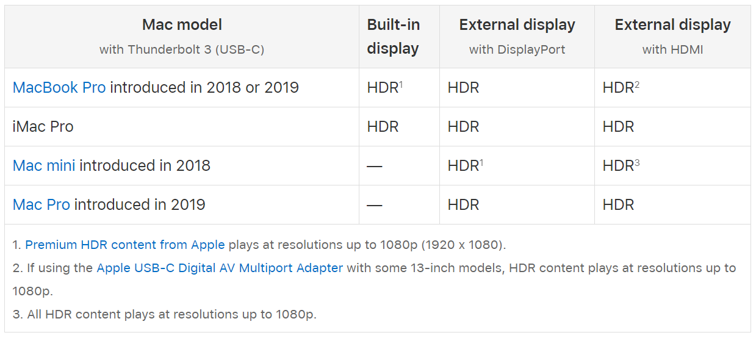756x338 pixels.
Task: Click the dash in Mac mini's built-in display cell
Action: pyautogui.click(x=375, y=166)
